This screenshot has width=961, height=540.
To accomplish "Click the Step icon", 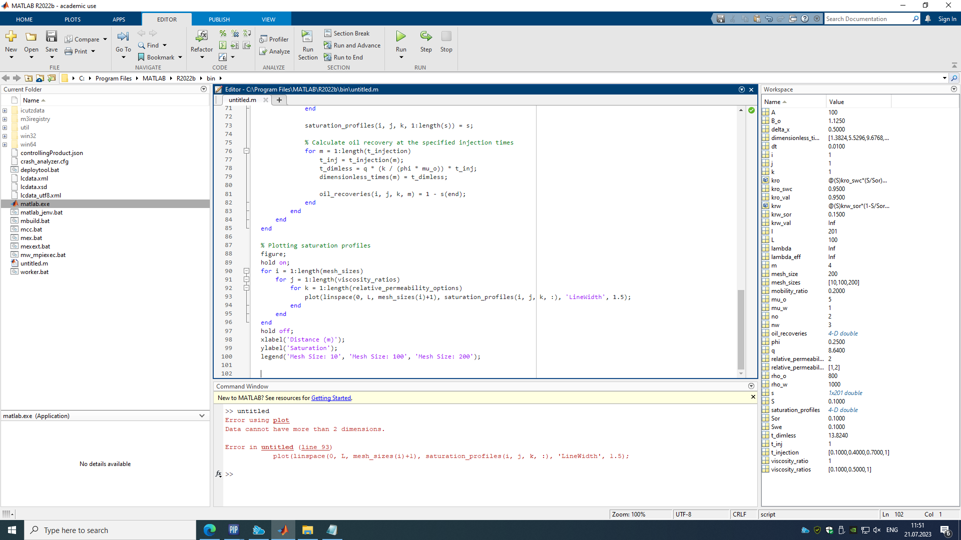I will (x=426, y=36).
